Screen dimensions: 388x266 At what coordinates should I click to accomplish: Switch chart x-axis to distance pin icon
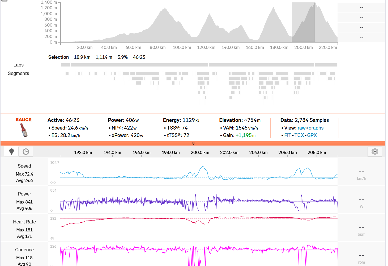coord(11,152)
